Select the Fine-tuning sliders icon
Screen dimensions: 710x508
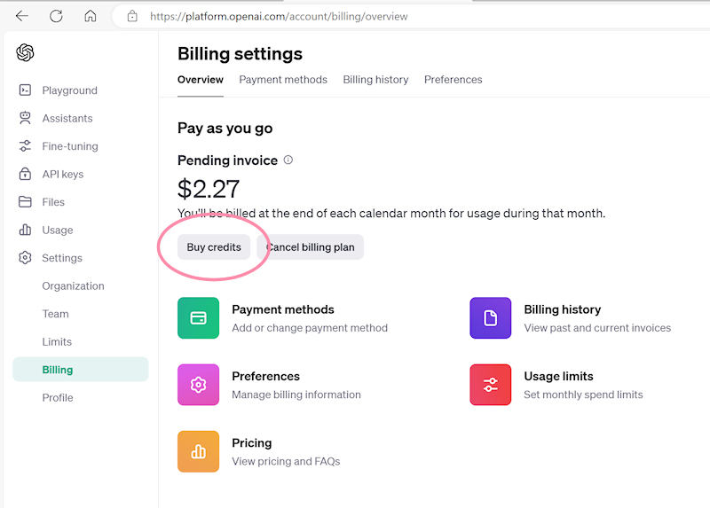[25, 146]
